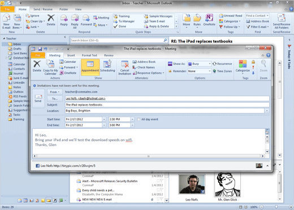
Task: Open the View tab in Outlook
Action: [78, 9]
